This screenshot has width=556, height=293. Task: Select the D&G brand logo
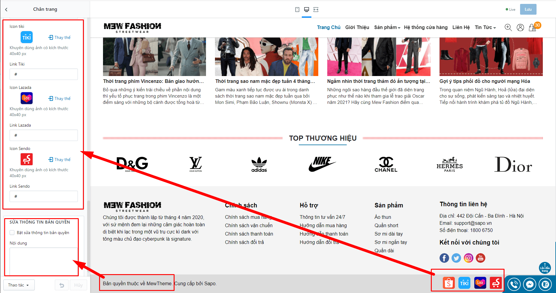point(132,164)
